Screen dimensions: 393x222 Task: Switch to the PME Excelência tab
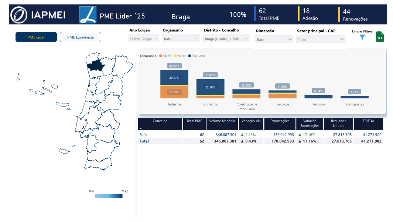click(x=81, y=37)
